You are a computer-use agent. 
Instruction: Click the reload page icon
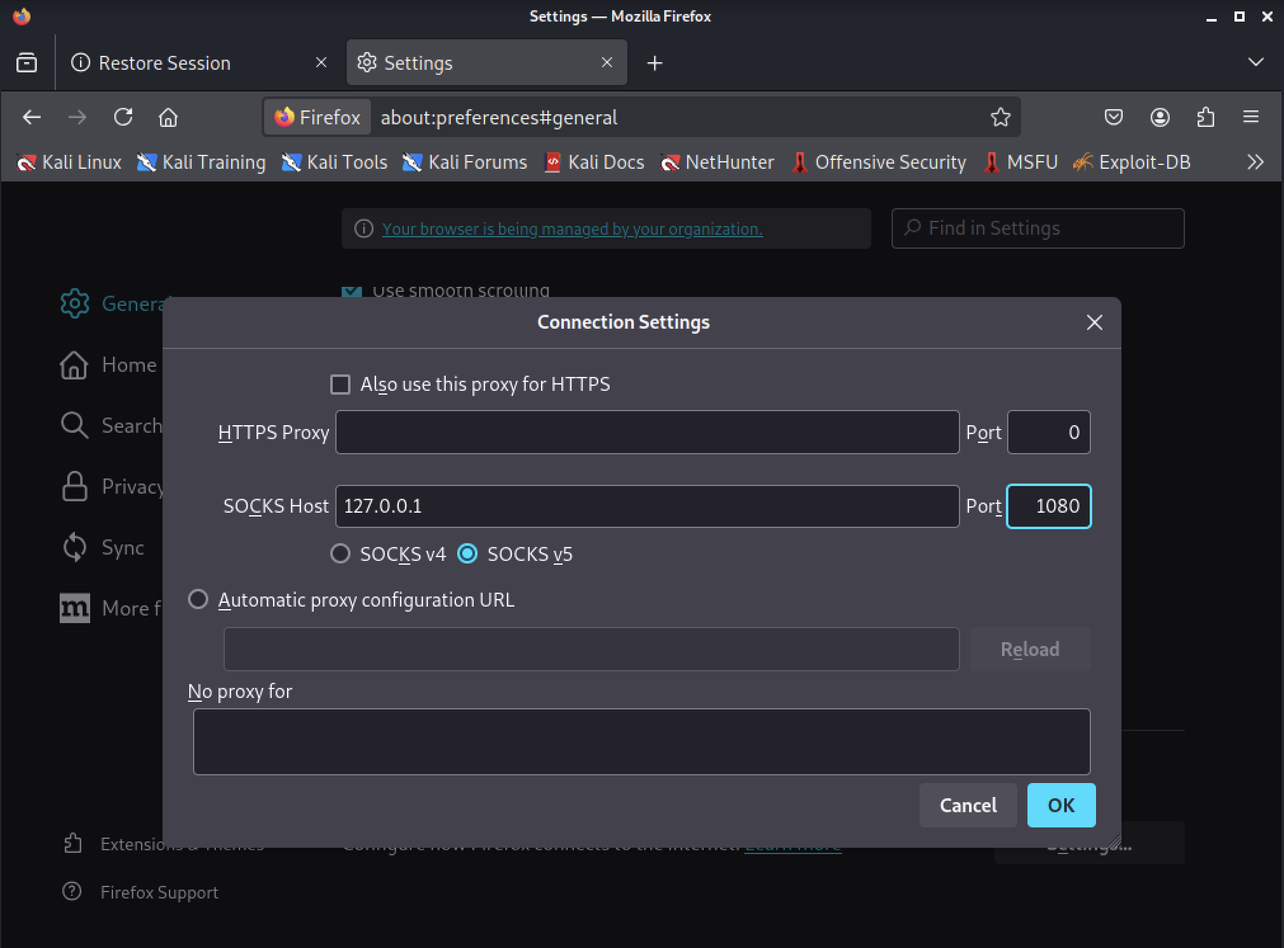[x=123, y=117]
